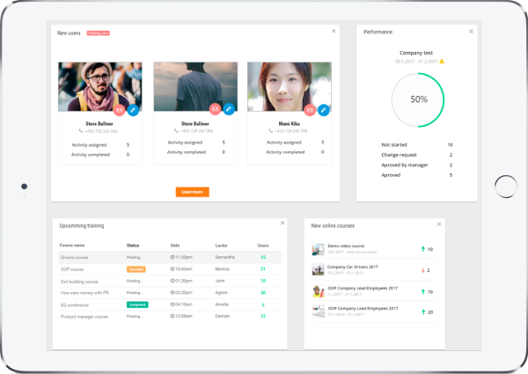Image resolution: width=528 pixels, height=374 pixels.
Task: Click the green up arrow next to count 20
Action: (x=423, y=312)
